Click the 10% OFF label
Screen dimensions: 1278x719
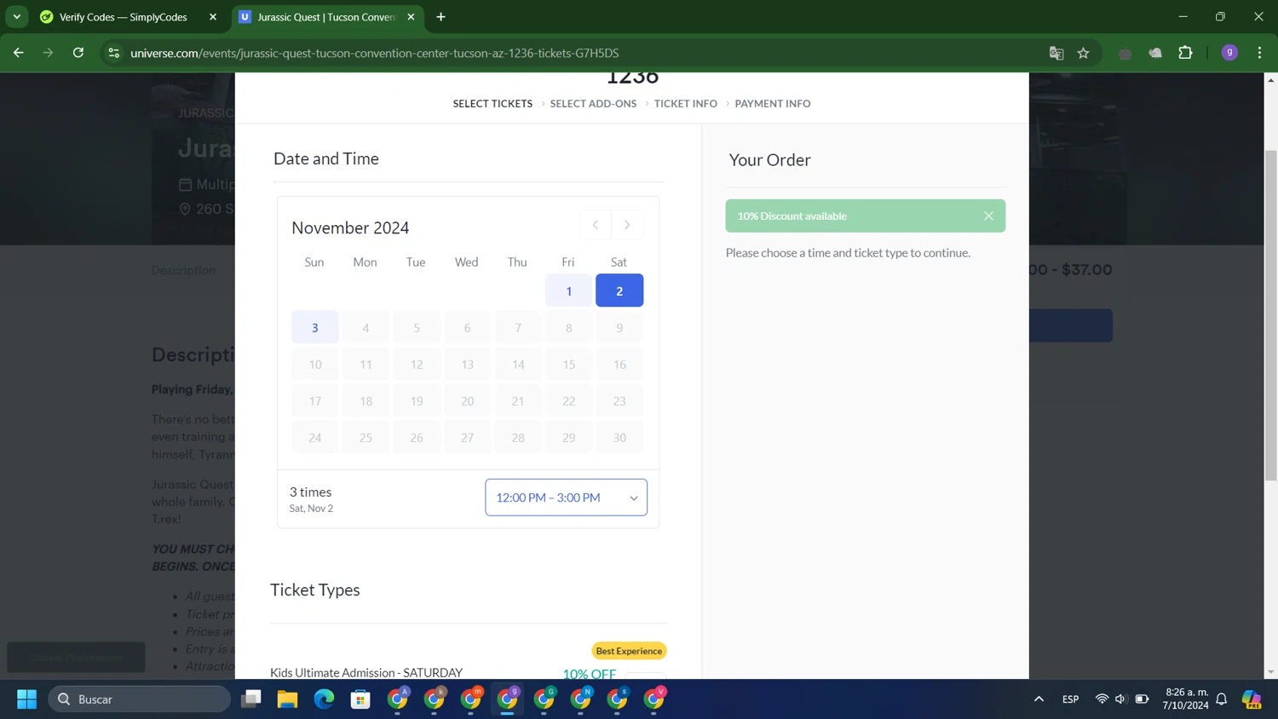(x=590, y=674)
